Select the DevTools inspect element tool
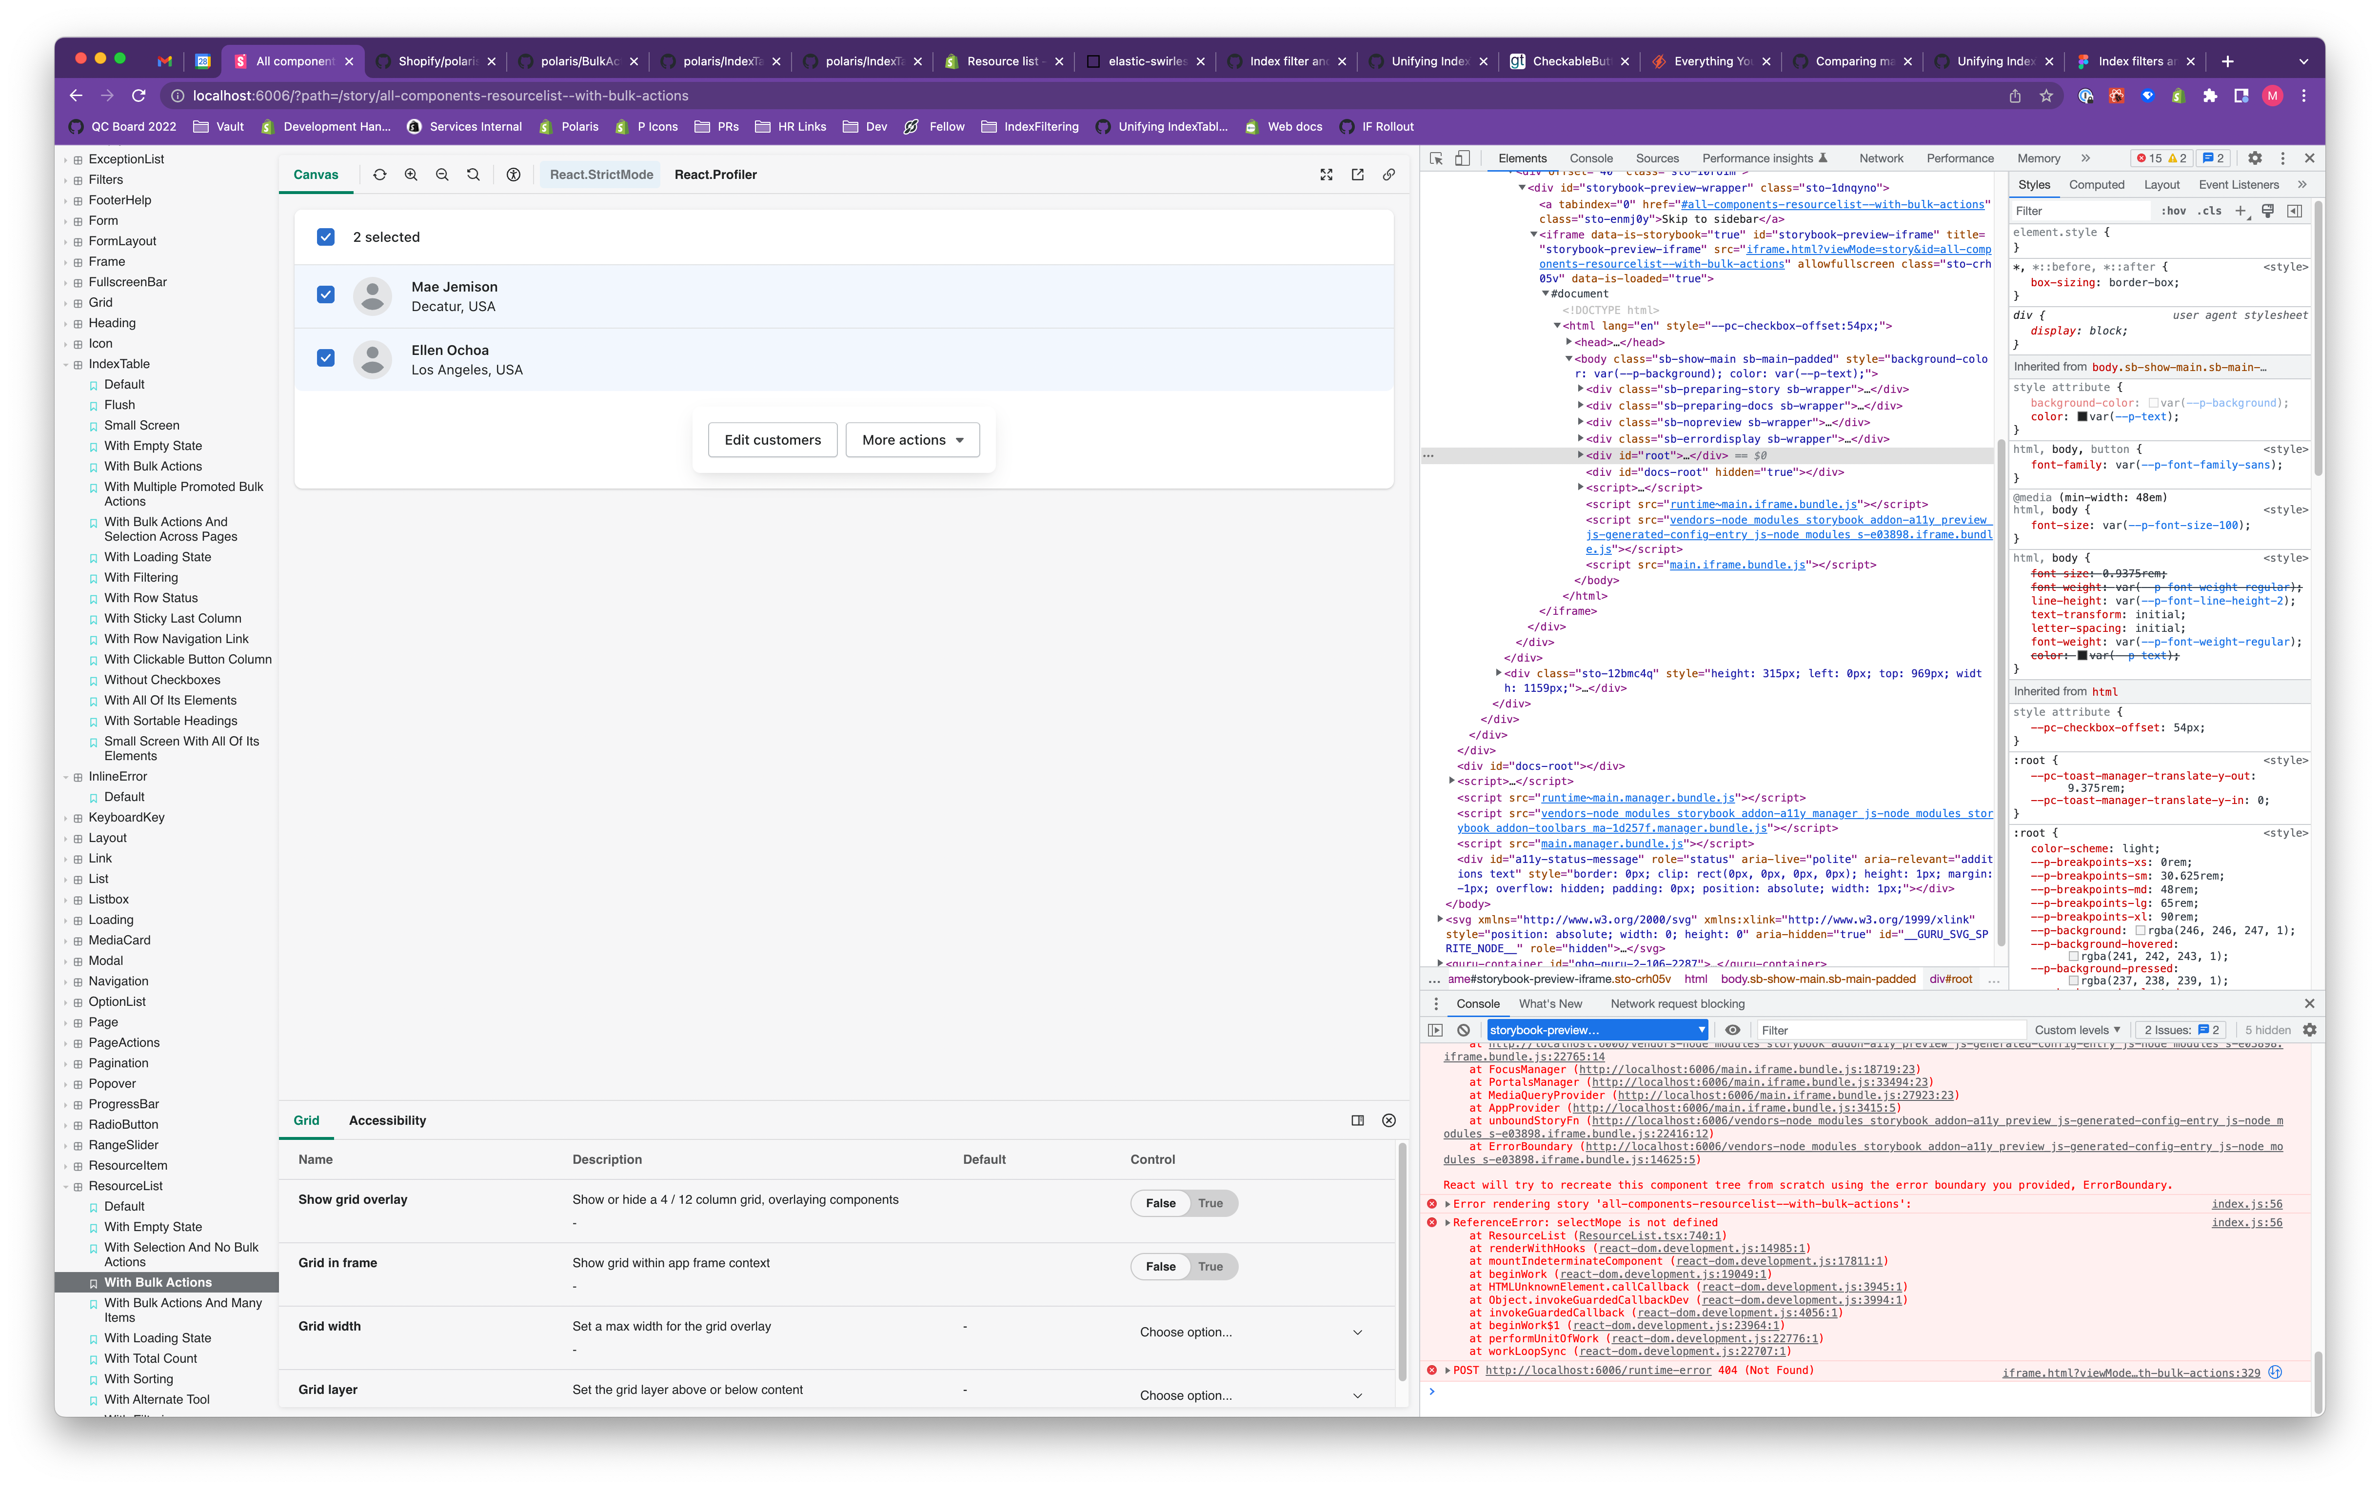Screen dimensions: 2380x1489 1436,158
